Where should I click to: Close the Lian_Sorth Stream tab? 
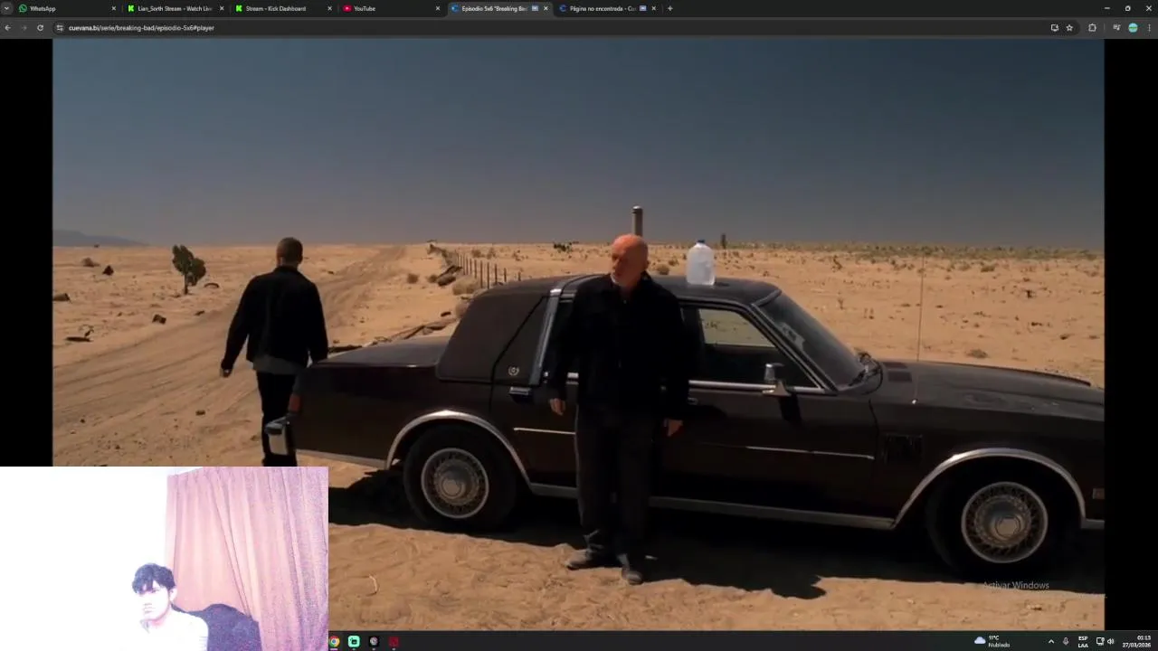[221, 8]
